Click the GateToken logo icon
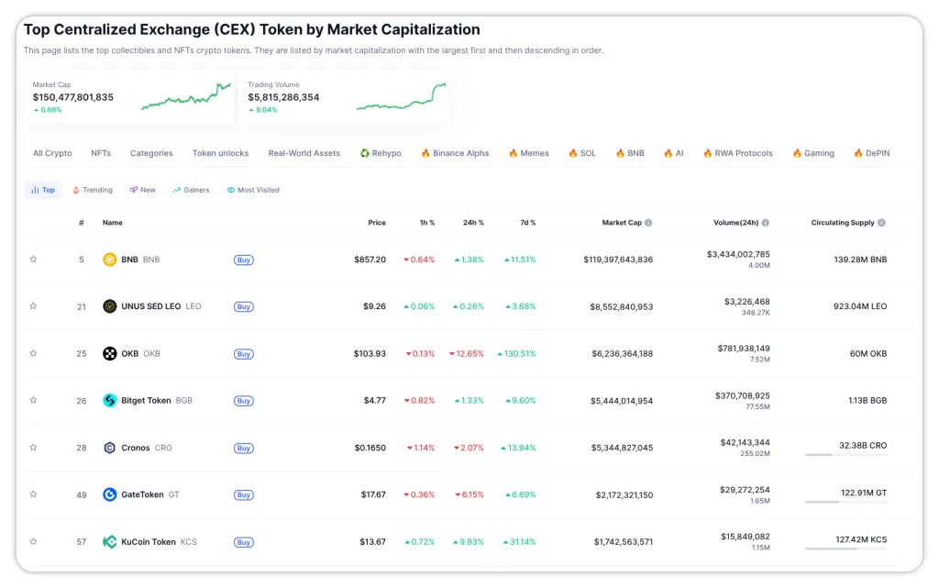 tap(109, 494)
